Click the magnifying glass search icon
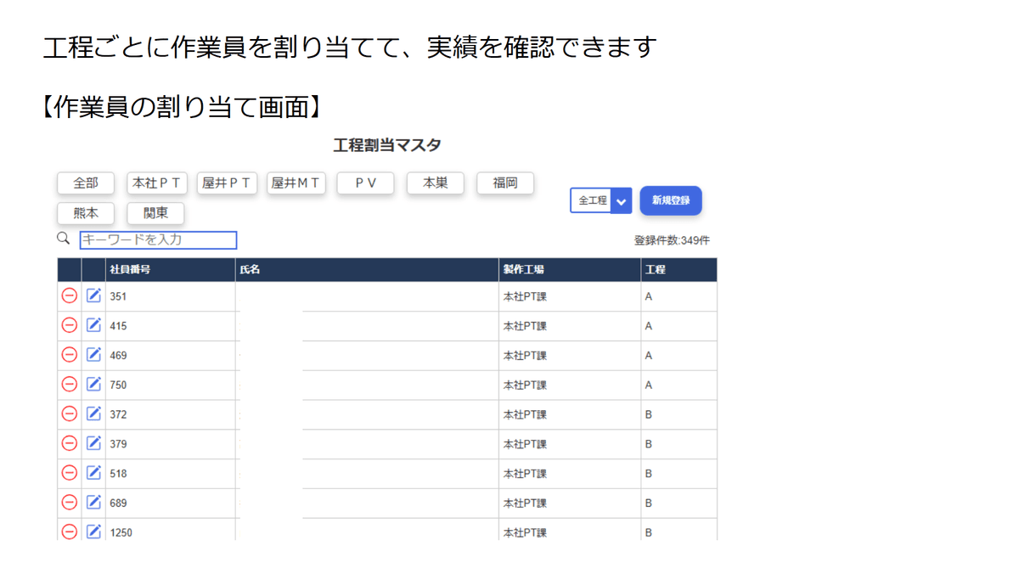 [x=64, y=239]
